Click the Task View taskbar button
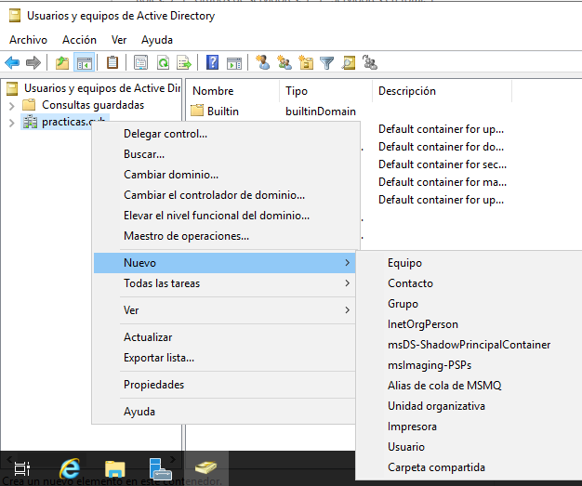 click(x=22, y=468)
